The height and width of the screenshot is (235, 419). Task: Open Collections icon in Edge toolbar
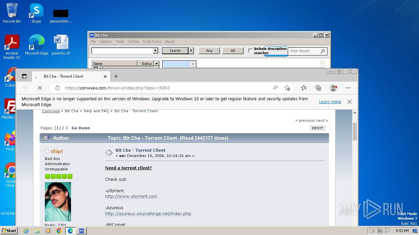click(318, 88)
